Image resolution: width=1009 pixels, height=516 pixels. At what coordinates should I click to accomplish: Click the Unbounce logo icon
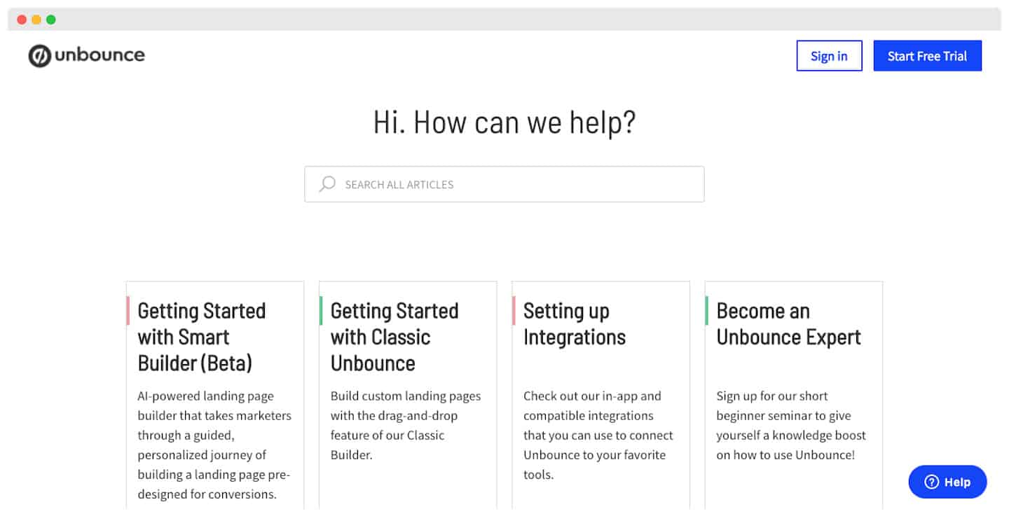40,56
